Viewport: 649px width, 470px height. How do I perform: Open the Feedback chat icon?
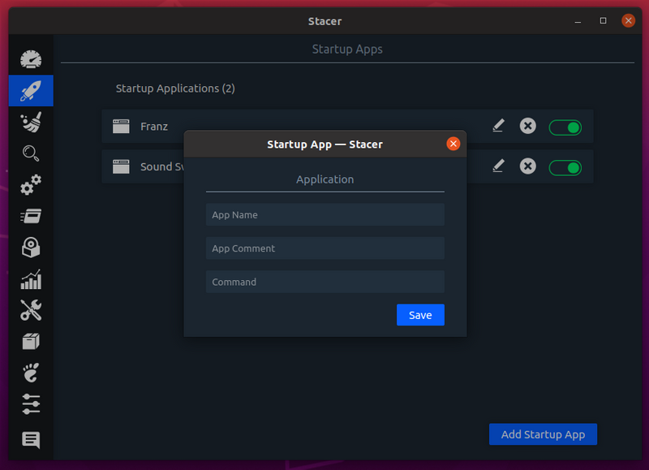click(x=31, y=440)
